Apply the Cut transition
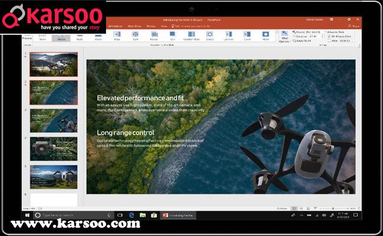Viewport: 383px width, 236px height. (173, 36)
